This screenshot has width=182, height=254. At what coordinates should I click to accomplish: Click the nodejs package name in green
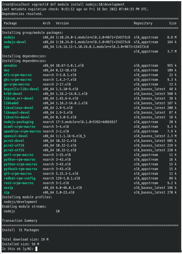click(9, 37)
